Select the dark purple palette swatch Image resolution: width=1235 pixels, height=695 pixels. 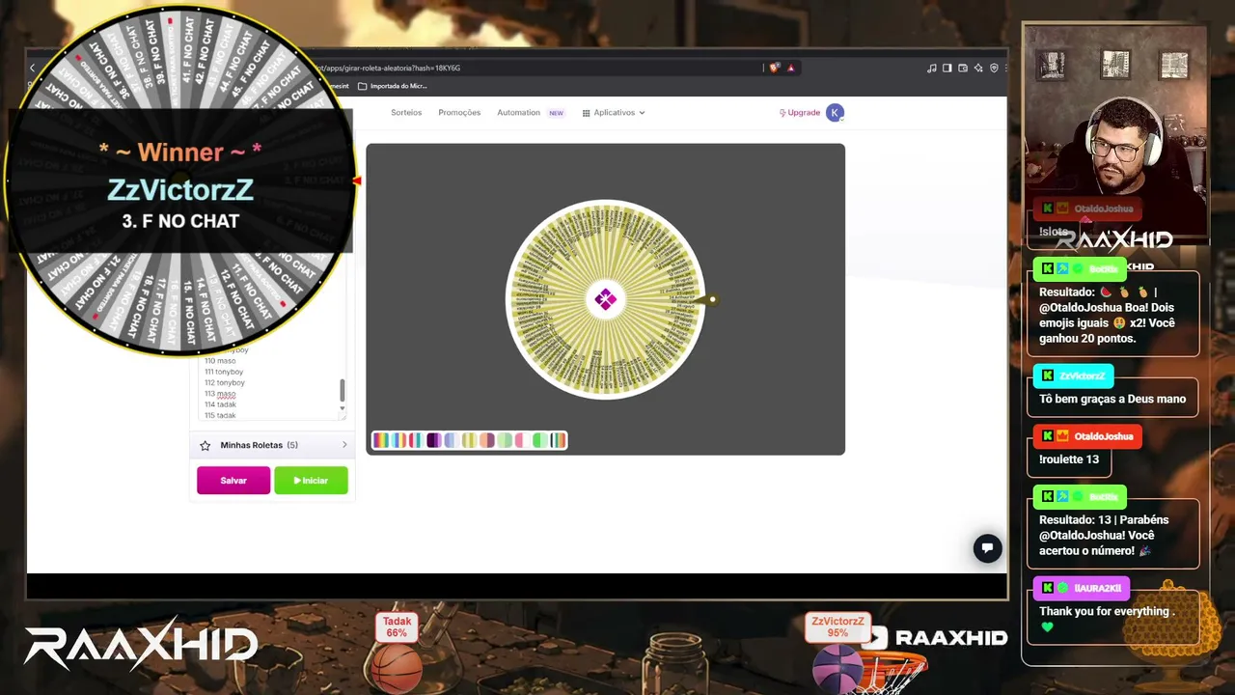point(434,440)
